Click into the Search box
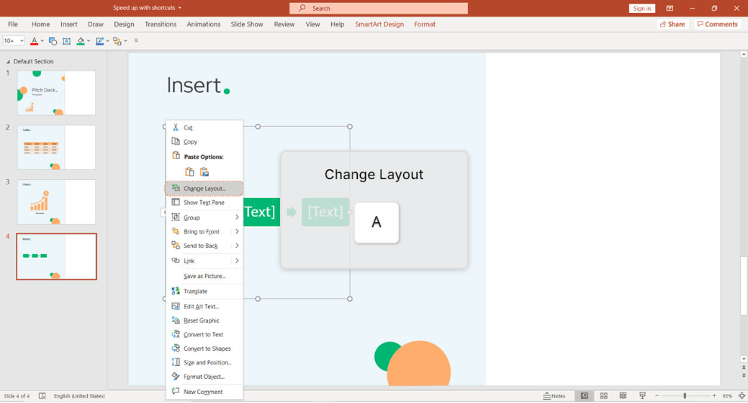Image resolution: width=748 pixels, height=403 pixels. tap(378, 8)
